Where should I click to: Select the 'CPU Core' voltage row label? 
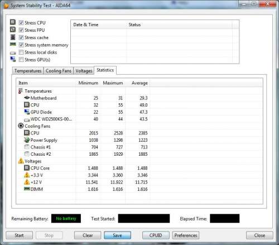40,168
